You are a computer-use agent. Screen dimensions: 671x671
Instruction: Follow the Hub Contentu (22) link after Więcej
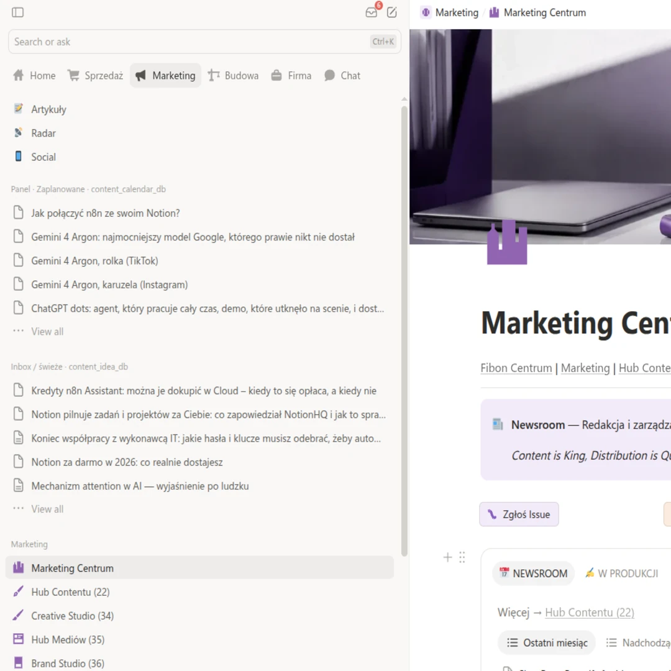[589, 613]
